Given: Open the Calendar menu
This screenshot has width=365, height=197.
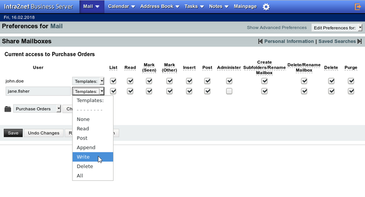Looking at the screenshot, I should tap(121, 7).
